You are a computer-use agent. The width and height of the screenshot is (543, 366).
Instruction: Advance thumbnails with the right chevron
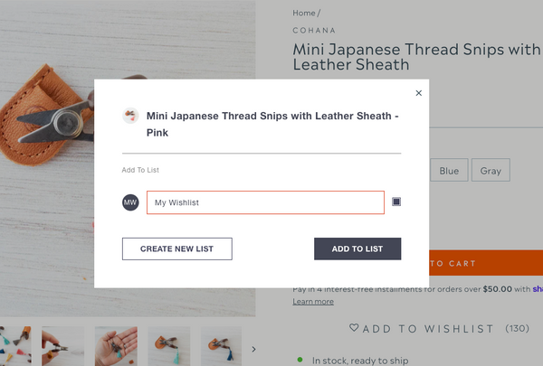pos(253,349)
